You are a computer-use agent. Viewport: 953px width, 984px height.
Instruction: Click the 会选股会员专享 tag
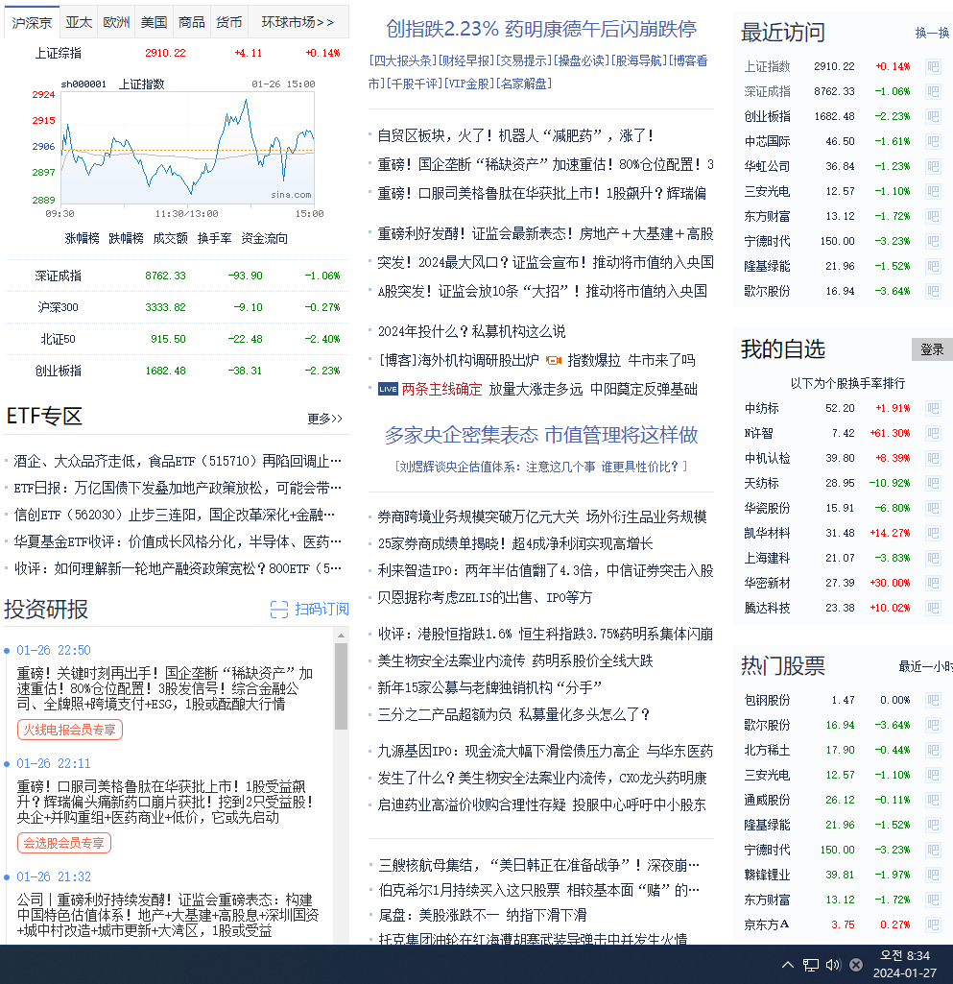pos(64,844)
